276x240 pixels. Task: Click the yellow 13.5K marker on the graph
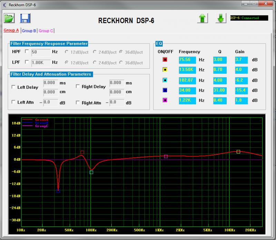pos(238,152)
